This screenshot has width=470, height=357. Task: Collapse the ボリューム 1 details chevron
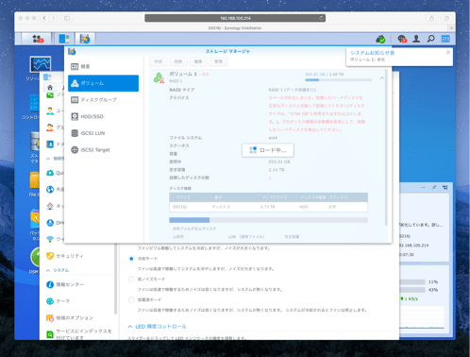[x=381, y=77]
